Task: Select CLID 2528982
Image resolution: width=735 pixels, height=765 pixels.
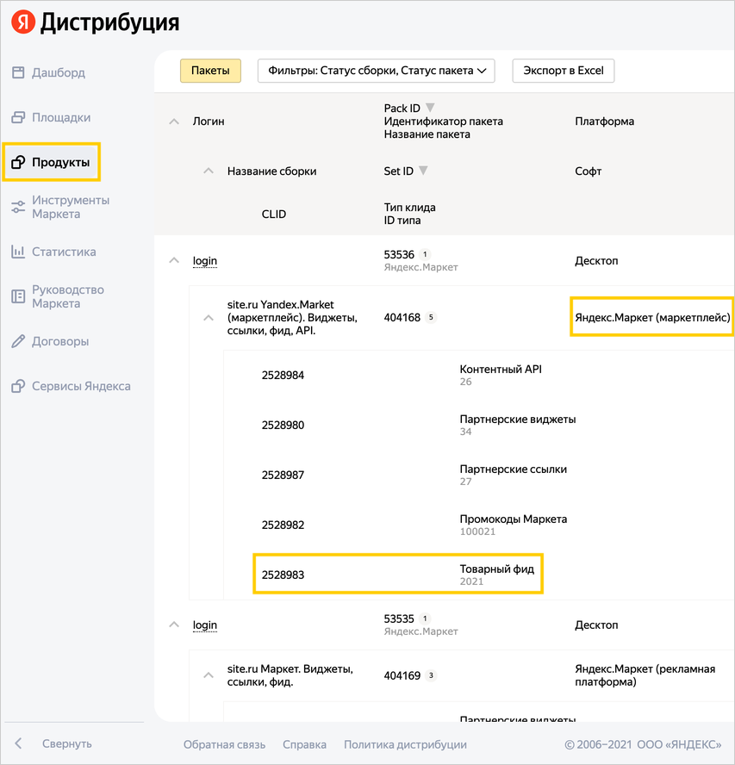Action: pos(283,525)
